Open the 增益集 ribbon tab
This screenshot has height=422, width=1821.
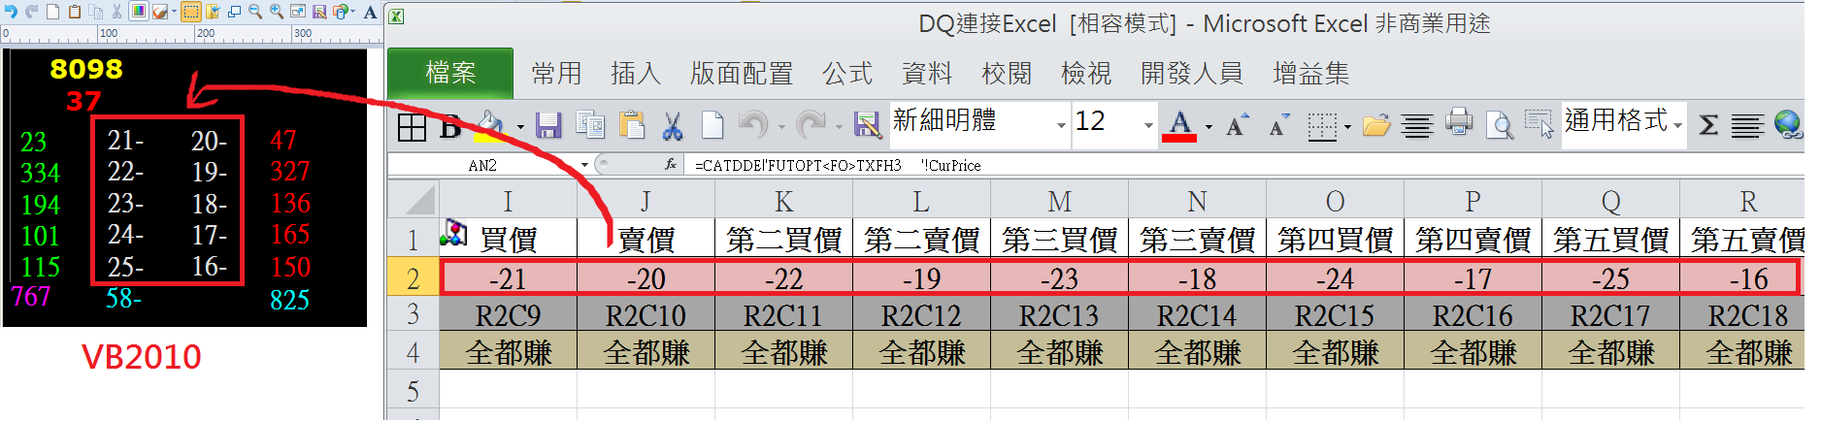1311,73
